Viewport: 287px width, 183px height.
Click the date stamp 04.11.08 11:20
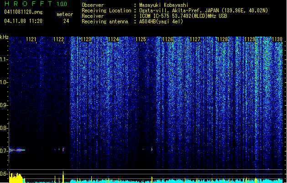click(23, 21)
